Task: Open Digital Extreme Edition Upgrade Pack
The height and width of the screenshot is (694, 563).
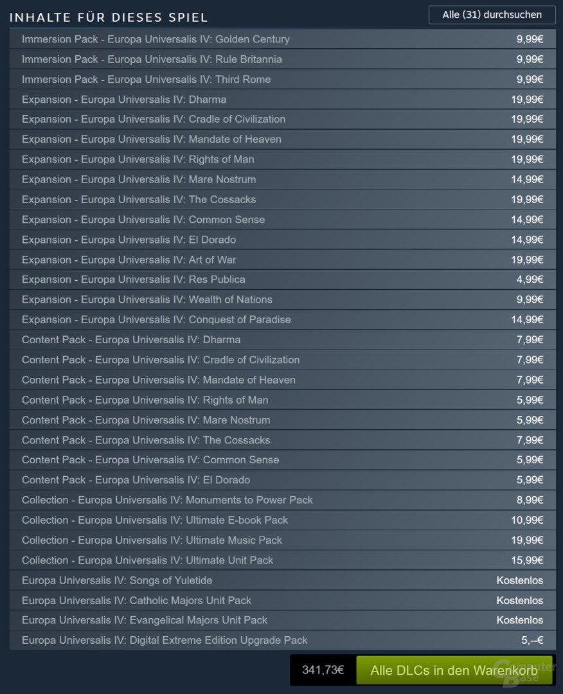Action: click(x=282, y=640)
